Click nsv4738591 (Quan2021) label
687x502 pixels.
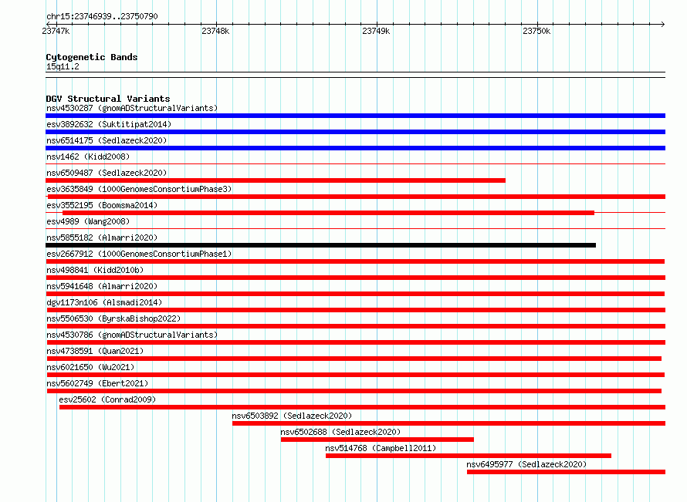tap(95, 351)
